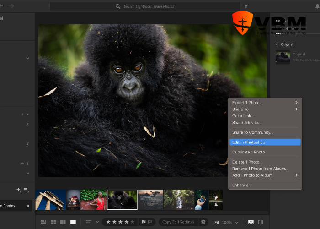The height and width of the screenshot is (229, 320).
Task: Set rating to five stars
Action: 133,222
